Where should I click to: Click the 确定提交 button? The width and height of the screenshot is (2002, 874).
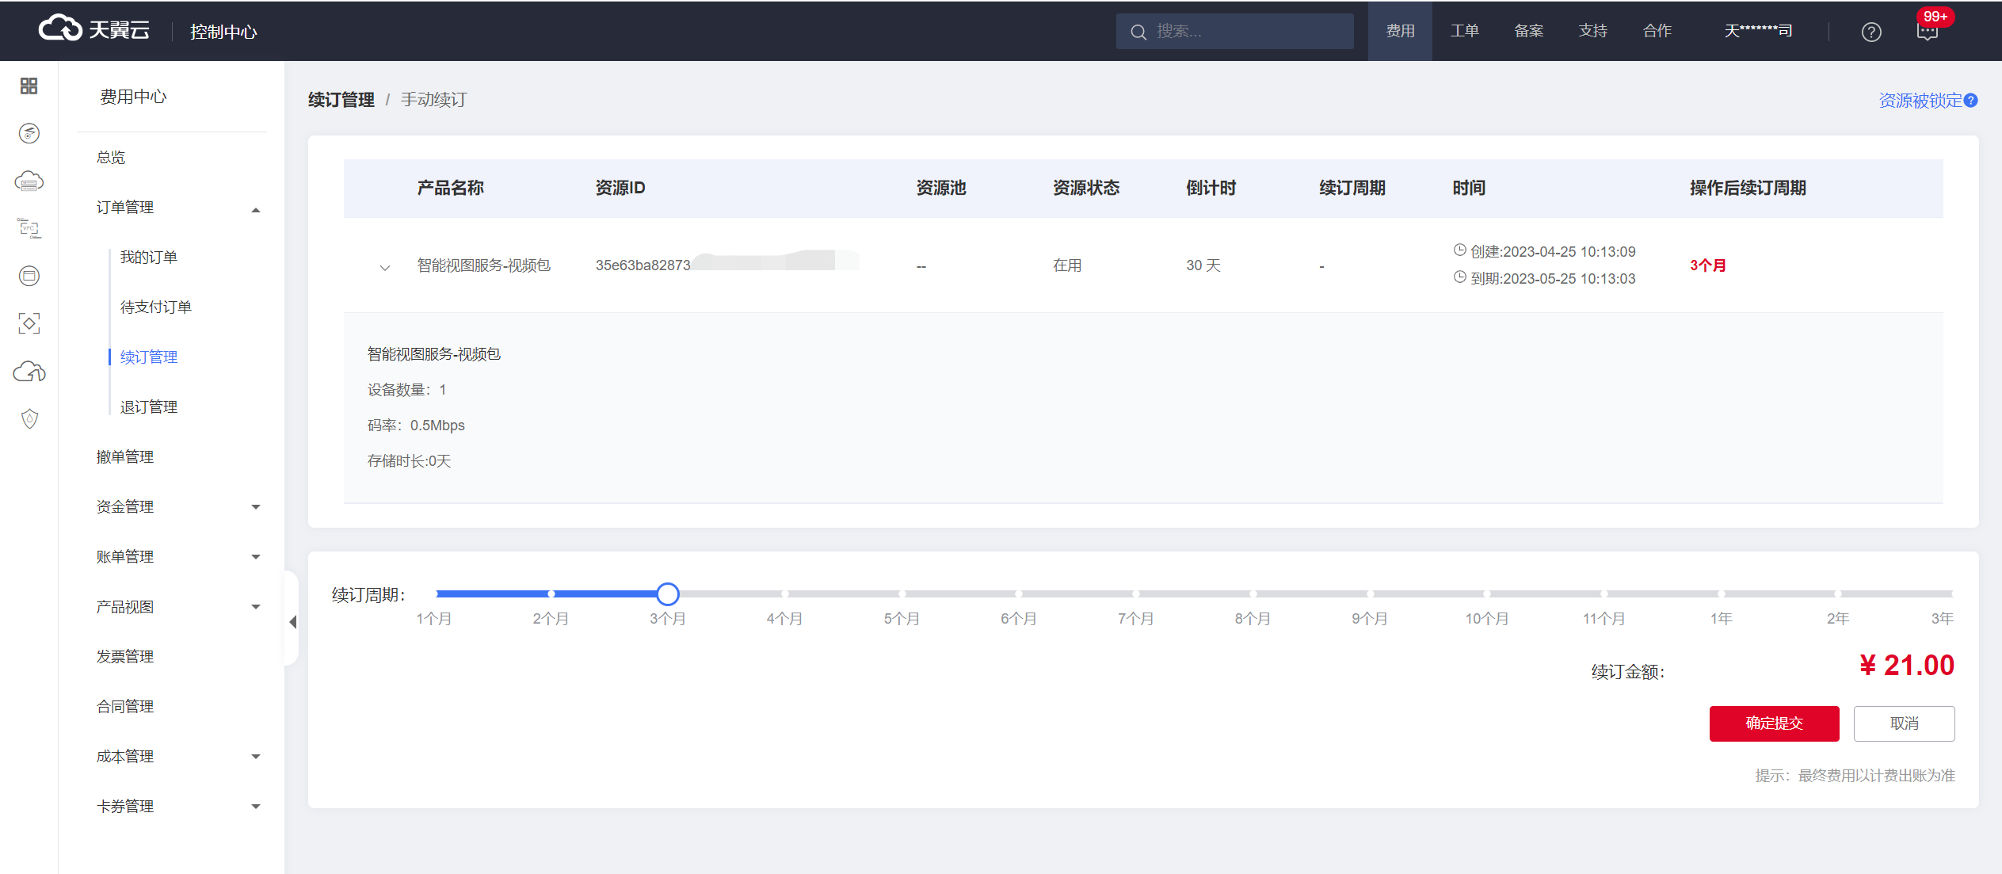tap(1774, 723)
